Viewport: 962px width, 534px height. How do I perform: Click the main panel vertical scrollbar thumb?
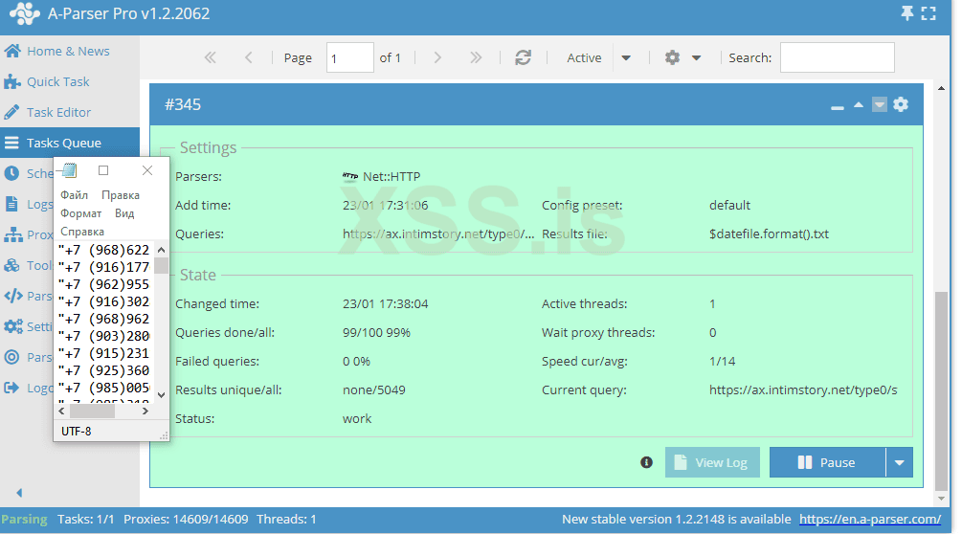coord(941,389)
